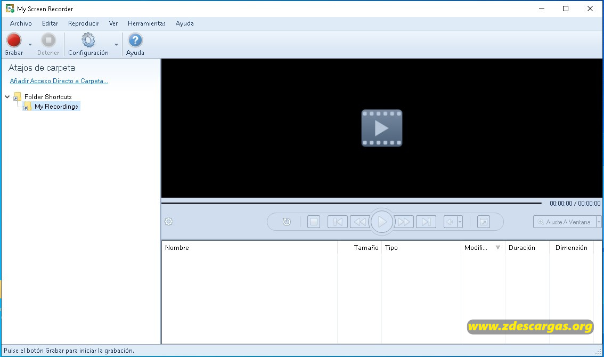The height and width of the screenshot is (357, 604).
Task: Jump to start with skip-back button
Action: pyautogui.click(x=338, y=222)
